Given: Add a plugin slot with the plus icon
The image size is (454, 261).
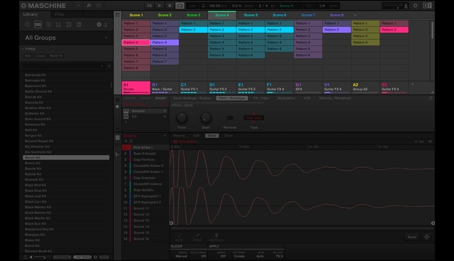Looking at the screenshot, I should coord(126,122).
